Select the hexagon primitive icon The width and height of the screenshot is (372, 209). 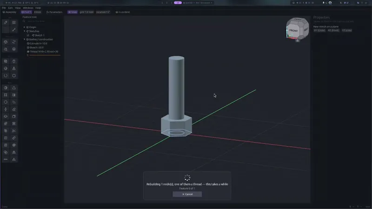click(14, 76)
